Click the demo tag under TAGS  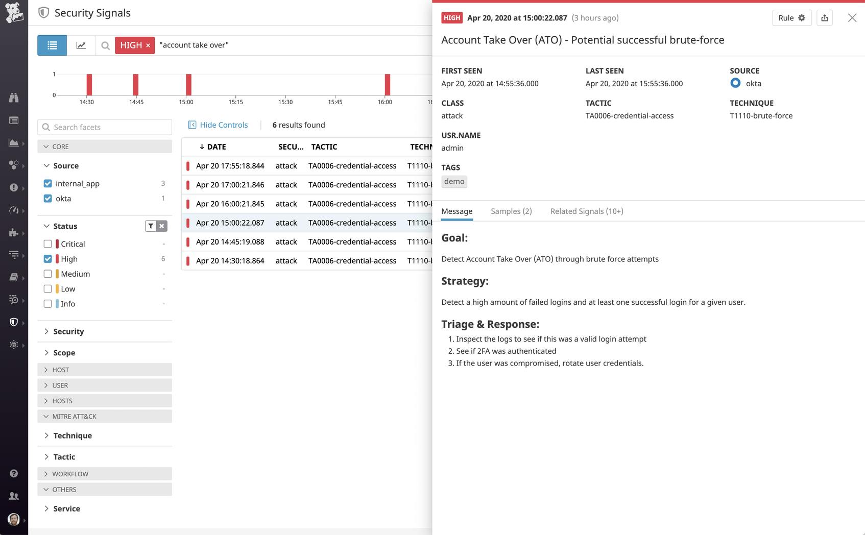pos(454,181)
